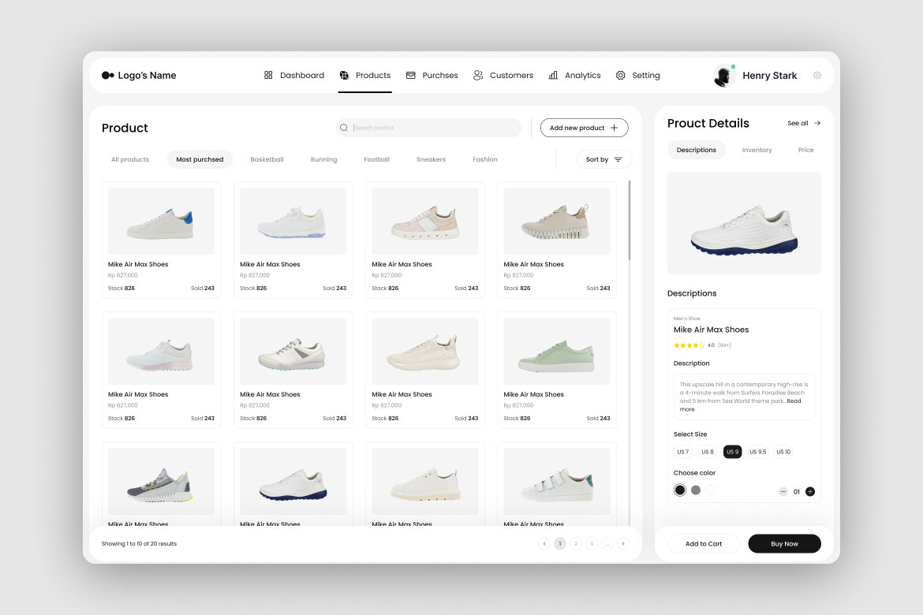The height and width of the screenshot is (615, 923).
Task: Open Settings via the gear icon
Action: point(621,75)
